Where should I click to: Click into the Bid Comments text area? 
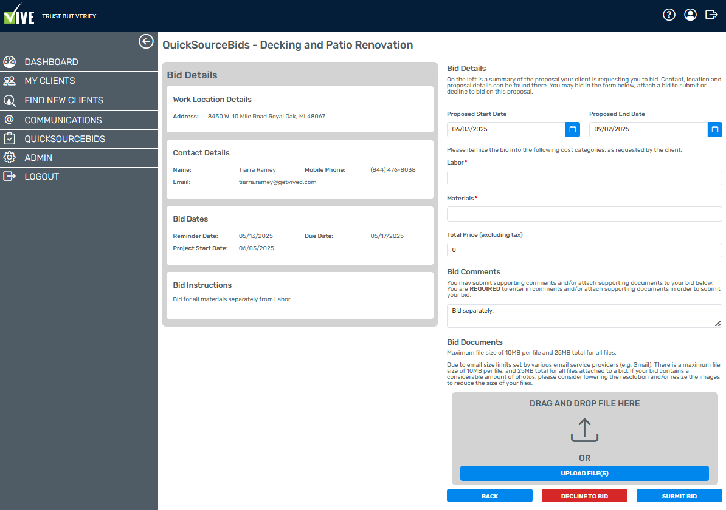584,316
